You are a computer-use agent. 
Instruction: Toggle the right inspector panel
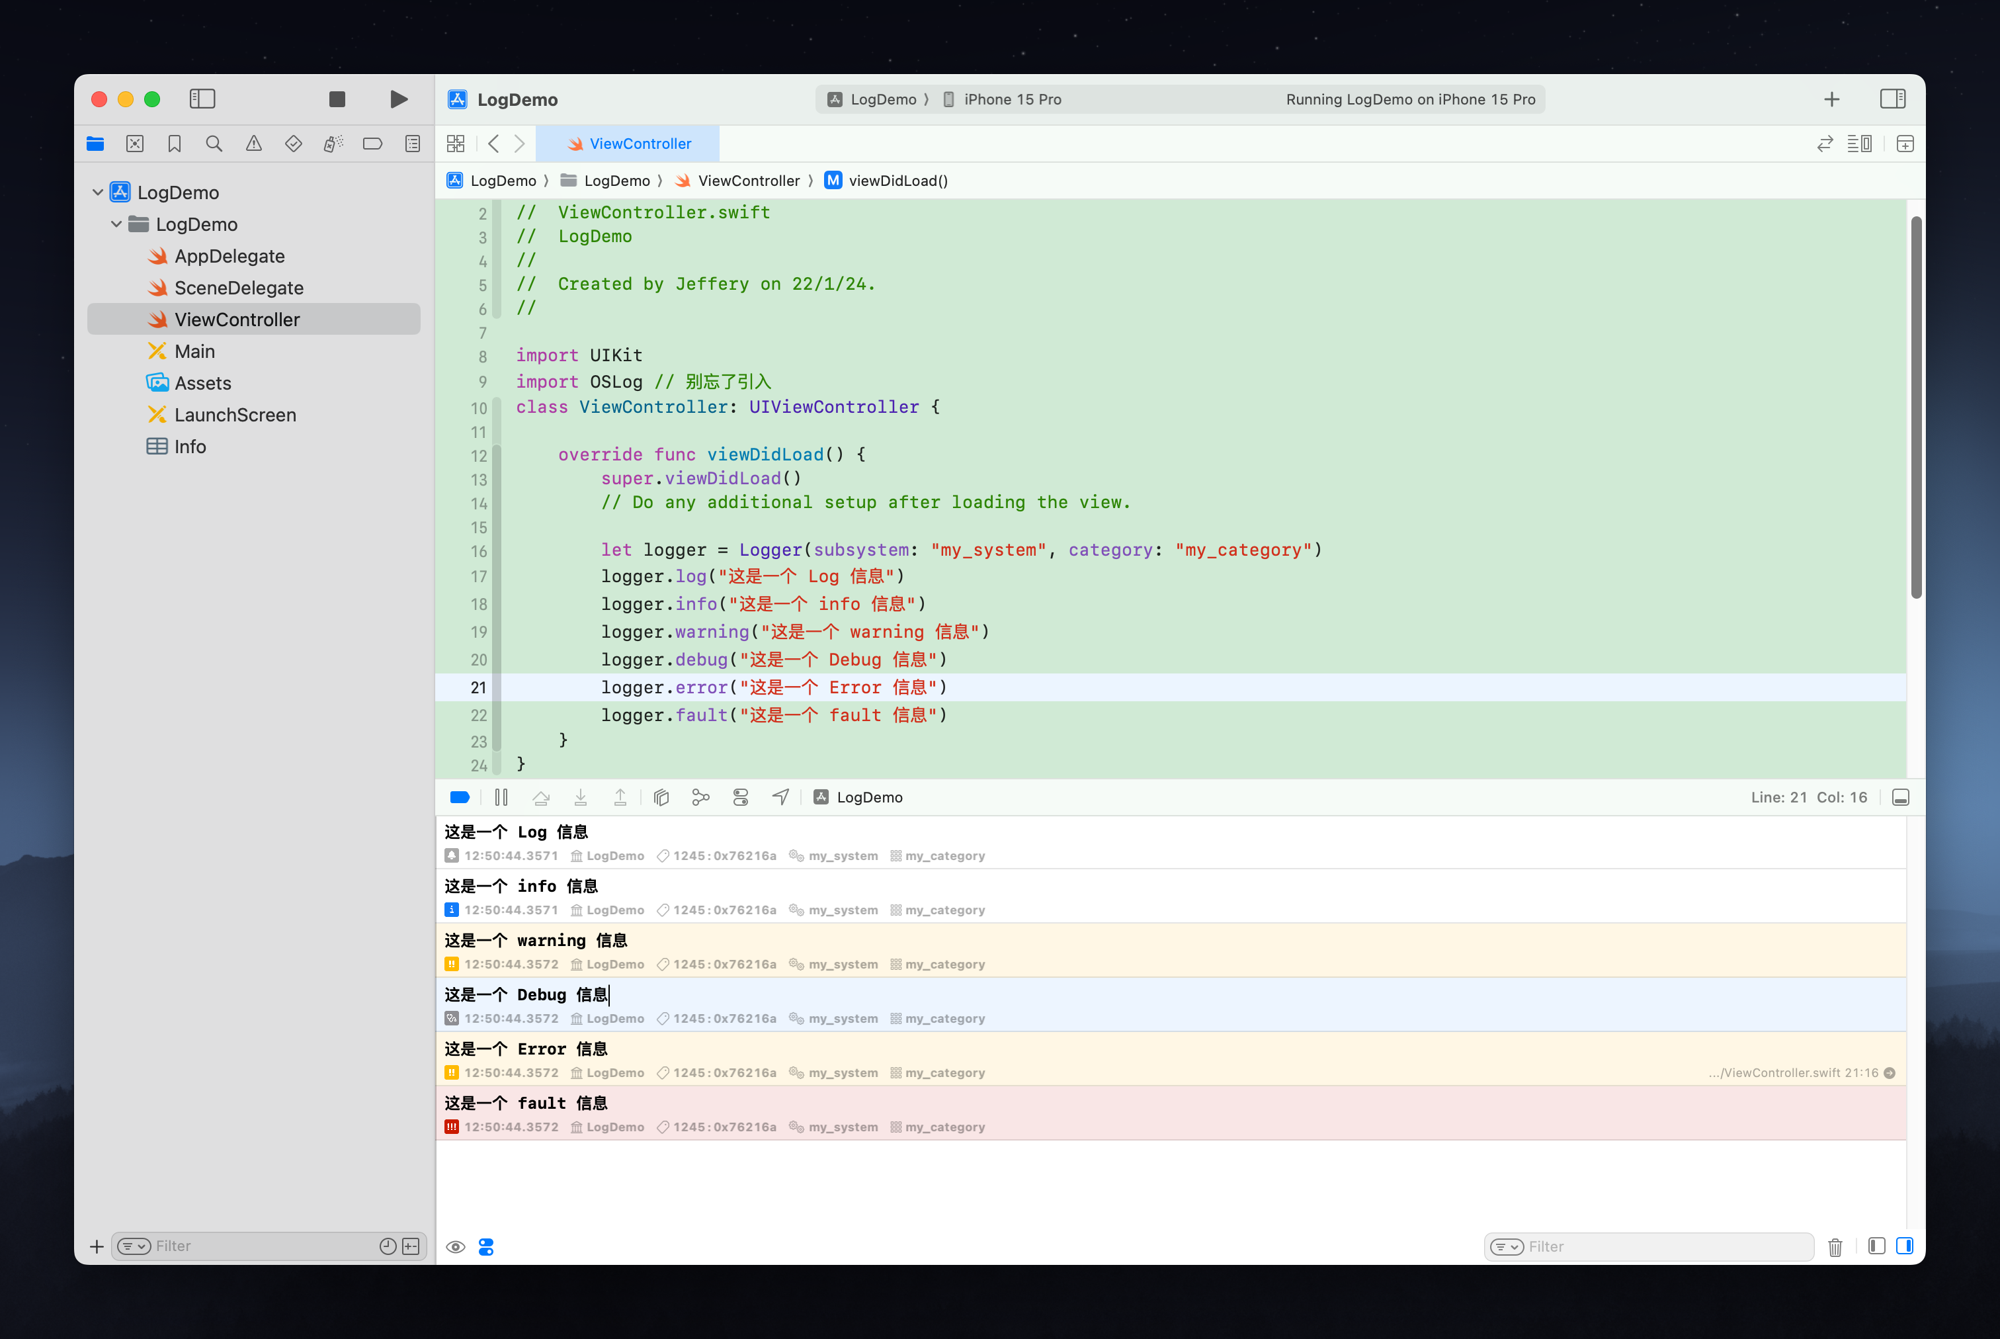pyautogui.click(x=1892, y=99)
